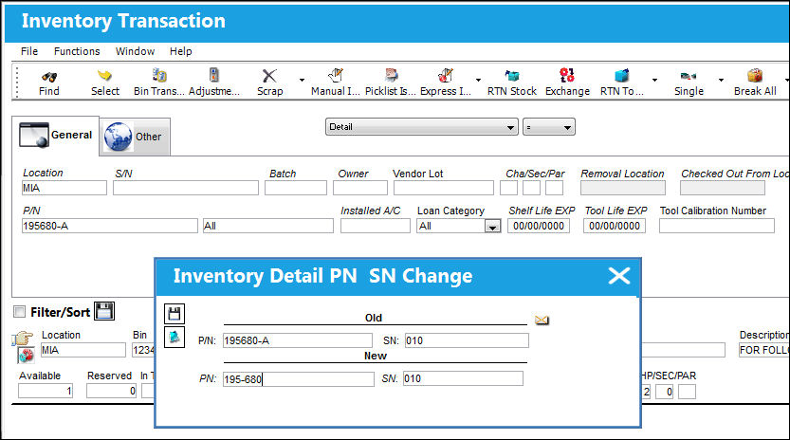Click the lower Location field with MIA
The image size is (790, 440).
point(83,350)
